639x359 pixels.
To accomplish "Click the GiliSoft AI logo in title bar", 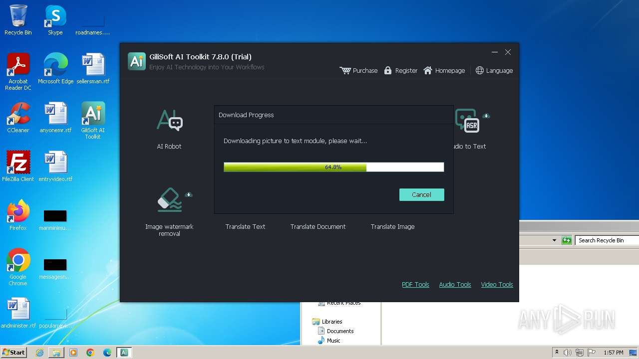I will [137, 61].
